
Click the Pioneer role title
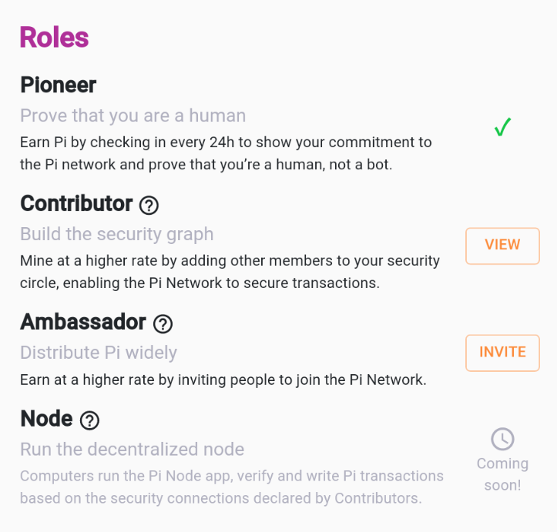59,85
